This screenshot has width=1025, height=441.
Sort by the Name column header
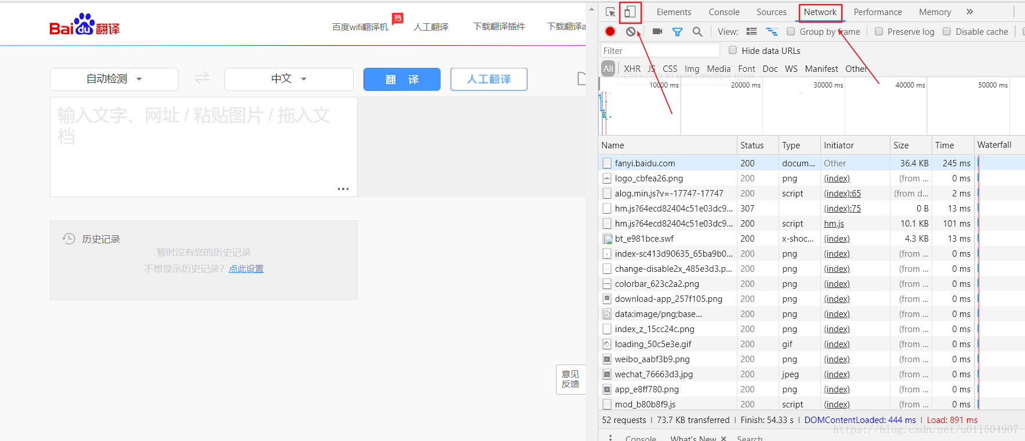coord(667,145)
